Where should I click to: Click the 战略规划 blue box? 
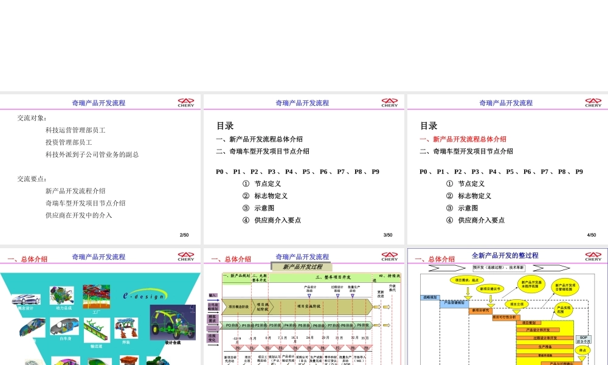[x=430, y=297]
